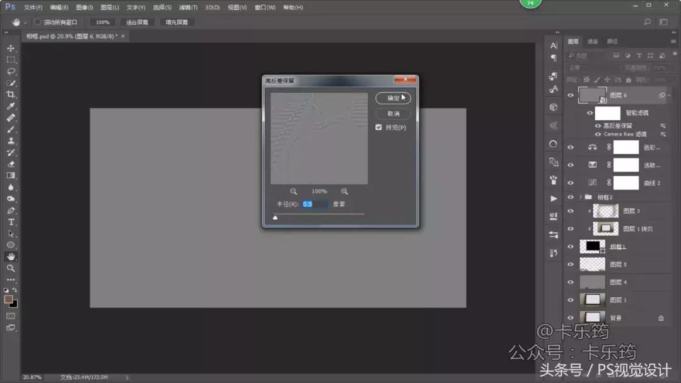Open the 滤镜 menu
The image size is (681, 383).
pyautogui.click(x=188, y=7)
